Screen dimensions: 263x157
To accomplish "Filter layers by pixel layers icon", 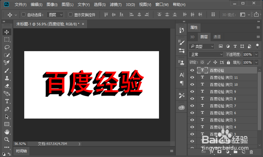I will pyautogui.click(x=221, y=46).
